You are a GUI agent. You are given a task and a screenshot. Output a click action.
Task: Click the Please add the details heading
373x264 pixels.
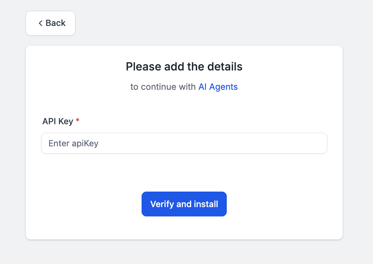(x=184, y=67)
